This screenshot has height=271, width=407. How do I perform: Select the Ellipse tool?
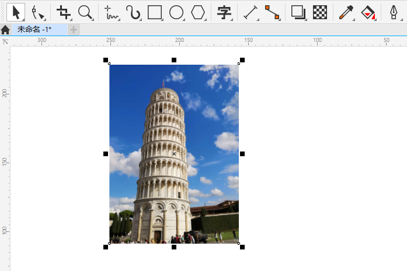coord(176,12)
